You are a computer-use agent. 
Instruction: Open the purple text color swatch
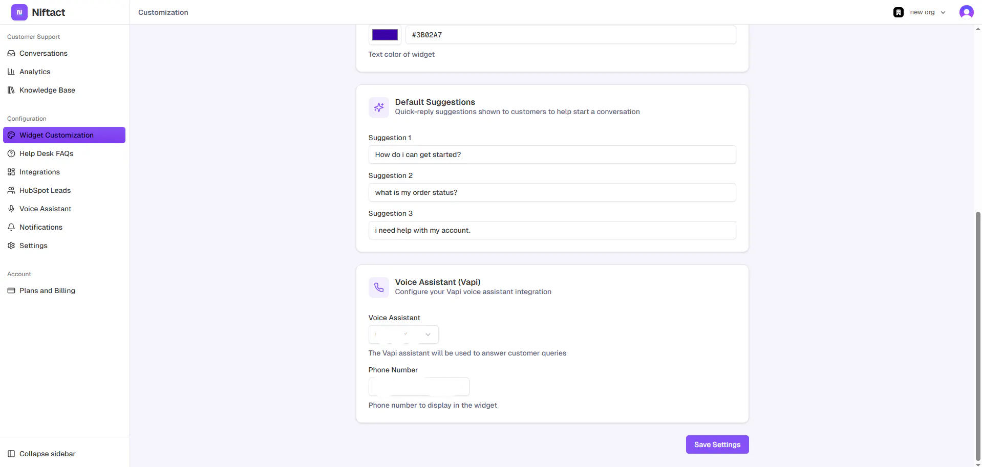point(385,35)
